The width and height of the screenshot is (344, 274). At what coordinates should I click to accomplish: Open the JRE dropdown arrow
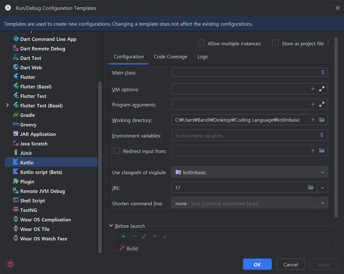point(322,188)
